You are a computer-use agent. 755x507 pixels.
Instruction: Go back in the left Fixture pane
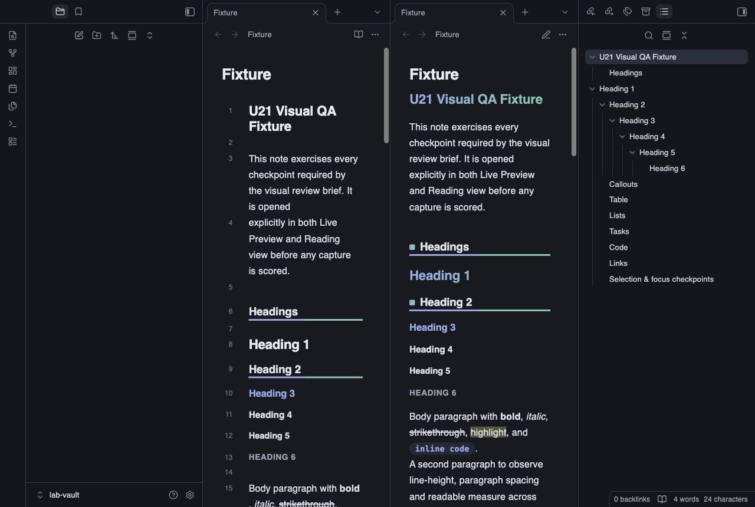tap(218, 35)
